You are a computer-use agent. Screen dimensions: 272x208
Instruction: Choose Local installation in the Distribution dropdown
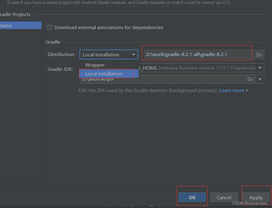point(104,74)
